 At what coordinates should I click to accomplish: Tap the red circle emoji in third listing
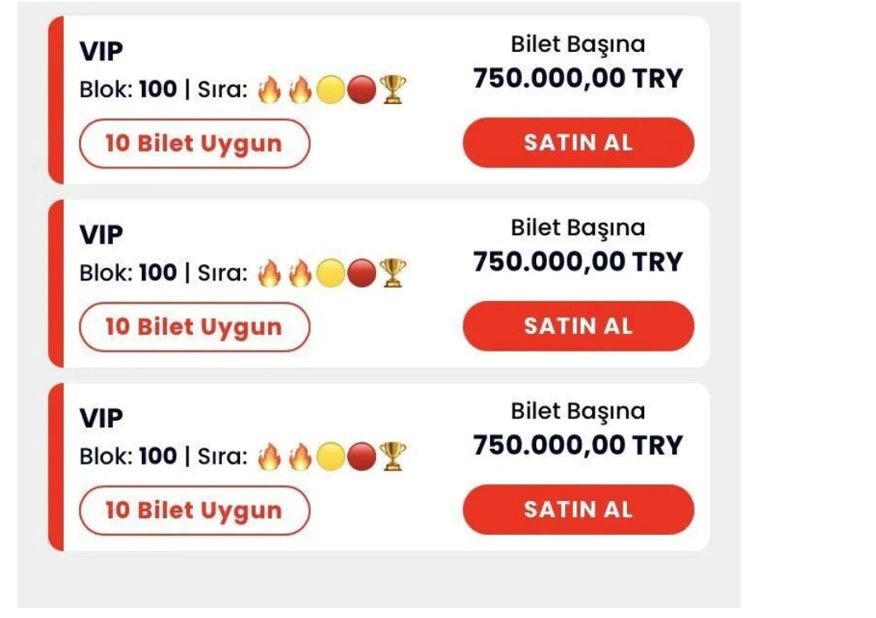coord(362,456)
